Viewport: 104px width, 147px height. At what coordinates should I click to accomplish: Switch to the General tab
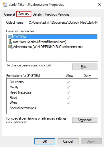tap(9, 14)
